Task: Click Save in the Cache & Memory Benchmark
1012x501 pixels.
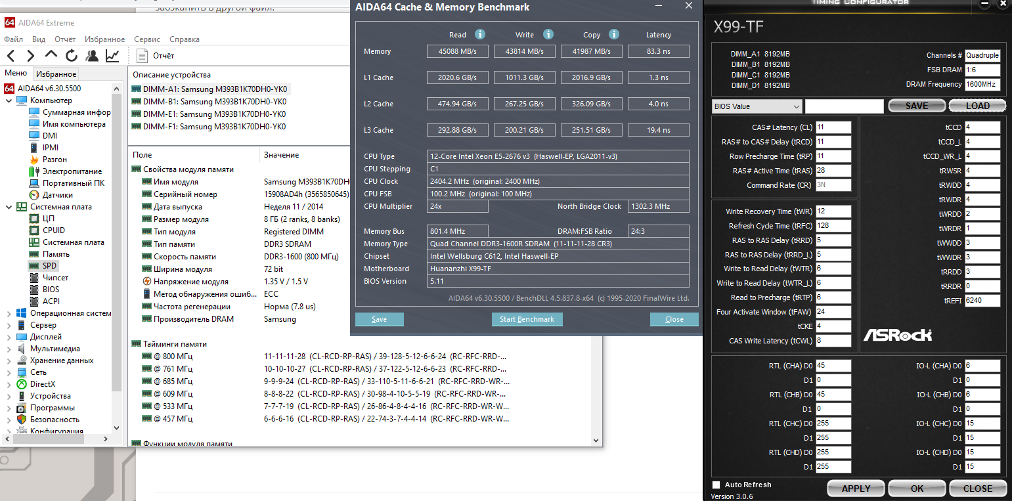Action: [x=379, y=319]
